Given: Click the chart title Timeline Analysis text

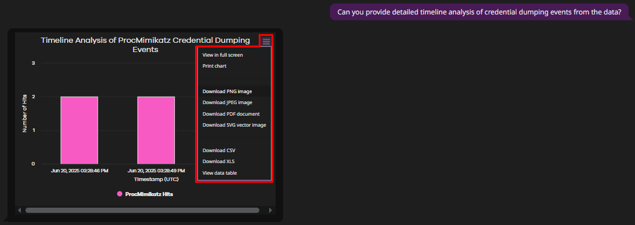Looking at the screenshot, I should click(145, 45).
